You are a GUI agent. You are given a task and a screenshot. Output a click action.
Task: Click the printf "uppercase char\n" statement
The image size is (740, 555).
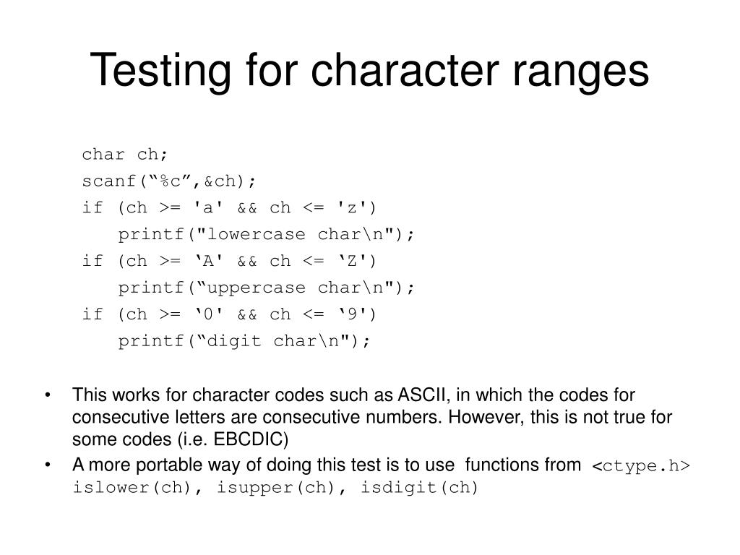[266, 288]
